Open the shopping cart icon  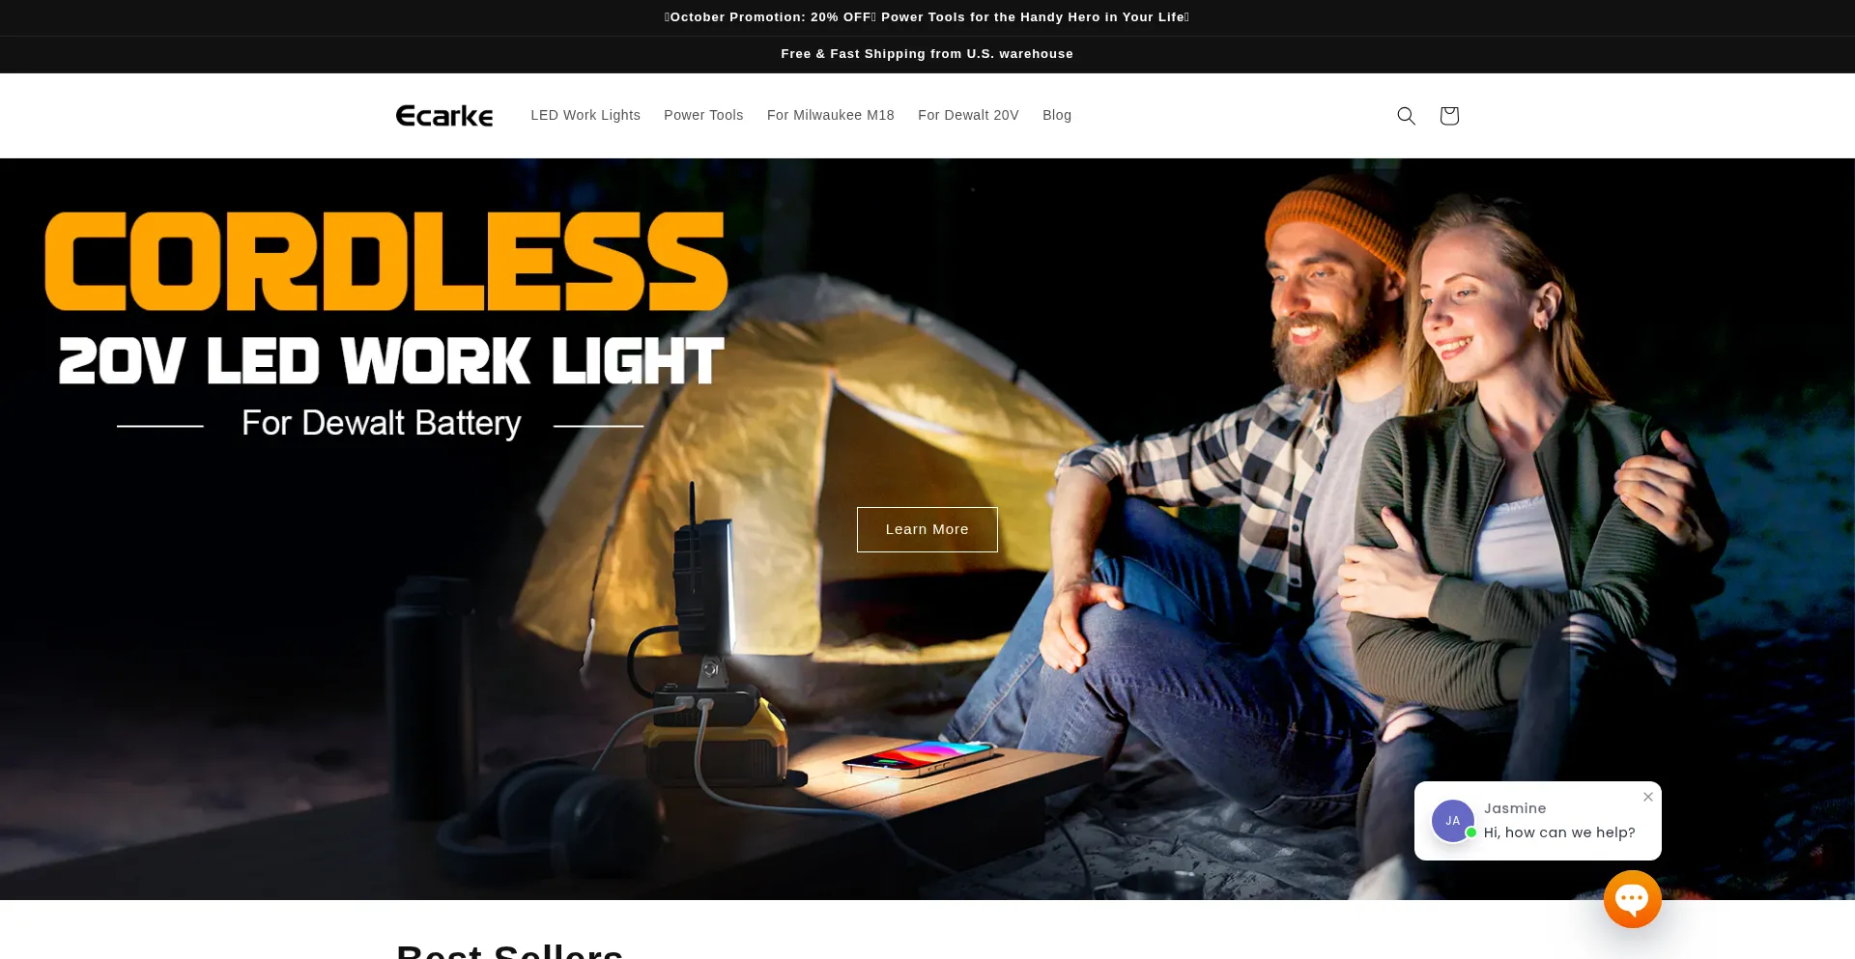click(1448, 116)
